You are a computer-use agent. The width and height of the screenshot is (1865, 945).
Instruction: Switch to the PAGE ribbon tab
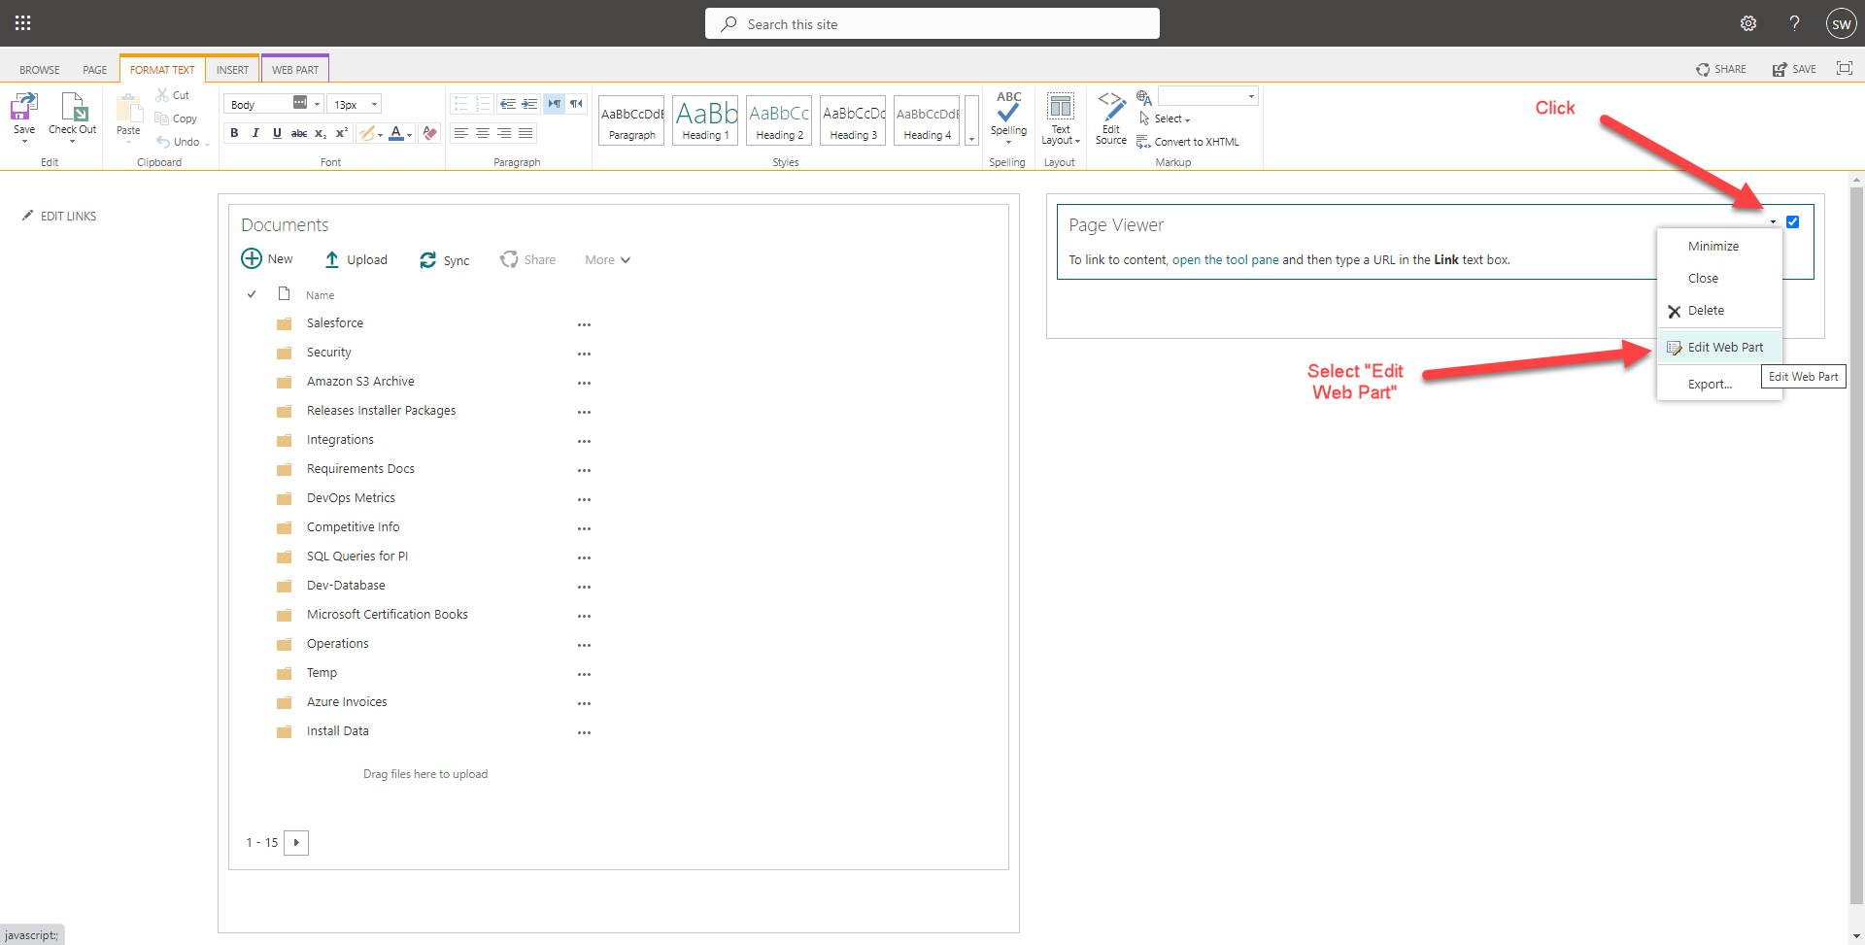95,70
